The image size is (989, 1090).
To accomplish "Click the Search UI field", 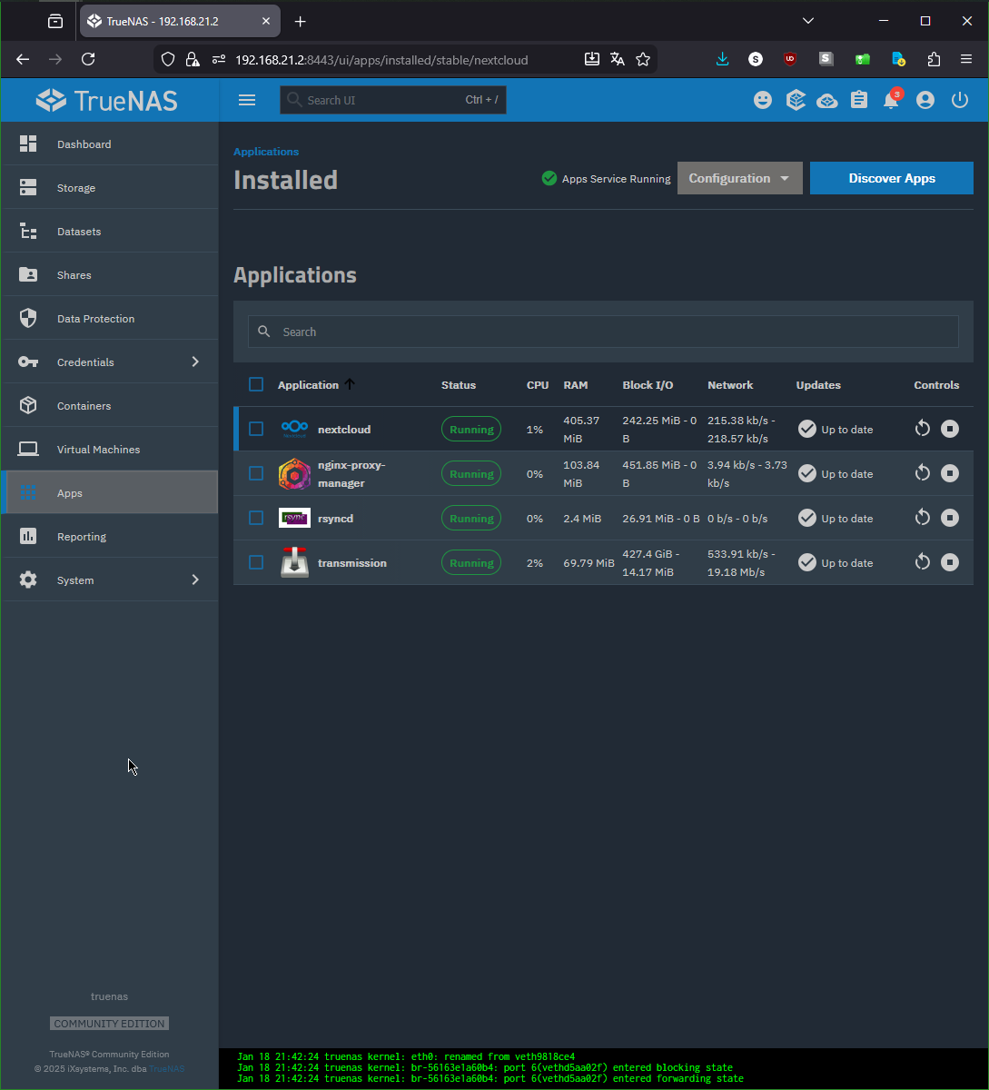I will [x=393, y=100].
